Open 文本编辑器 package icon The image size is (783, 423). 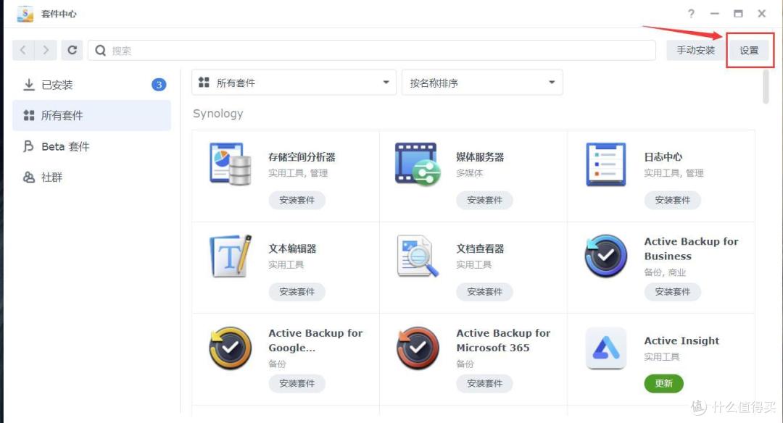pyautogui.click(x=231, y=256)
